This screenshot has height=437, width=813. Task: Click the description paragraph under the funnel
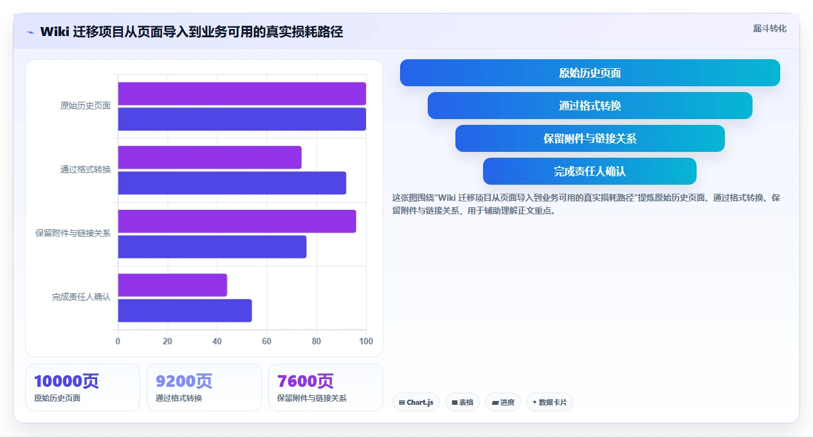click(587, 204)
